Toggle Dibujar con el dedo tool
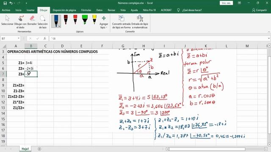271x152 pixels. (20, 22)
